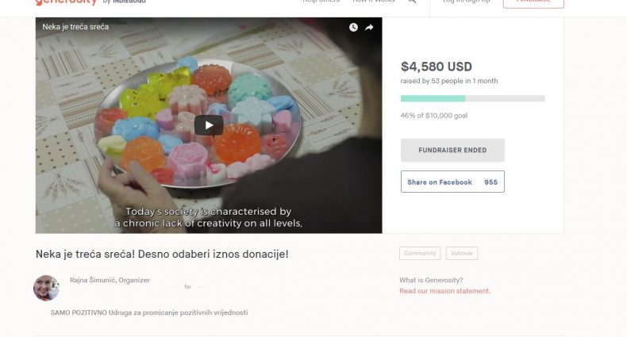The width and height of the screenshot is (627, 337).
Task: Click the Fundraiser Ended button
Action: [452, 150]
